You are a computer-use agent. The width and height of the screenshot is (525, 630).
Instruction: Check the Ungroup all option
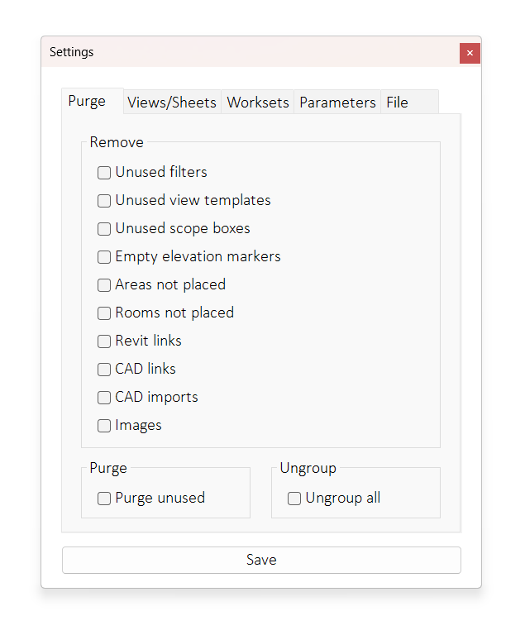[294, 499]
